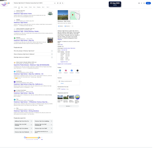Image resolution: width=153 pixels, height=148 pixels.
Task: Clear the search query with the X icon
Action: pyautogui.click(x=55, y=3)
